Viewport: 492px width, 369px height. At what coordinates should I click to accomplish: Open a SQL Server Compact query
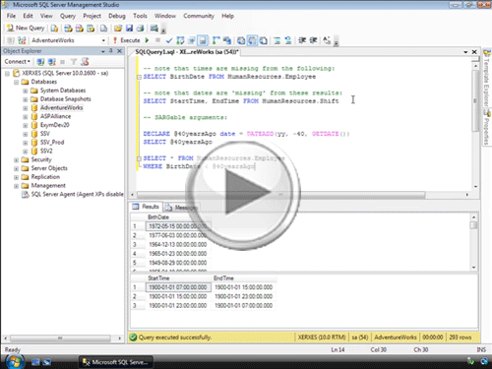pos(103,29)
